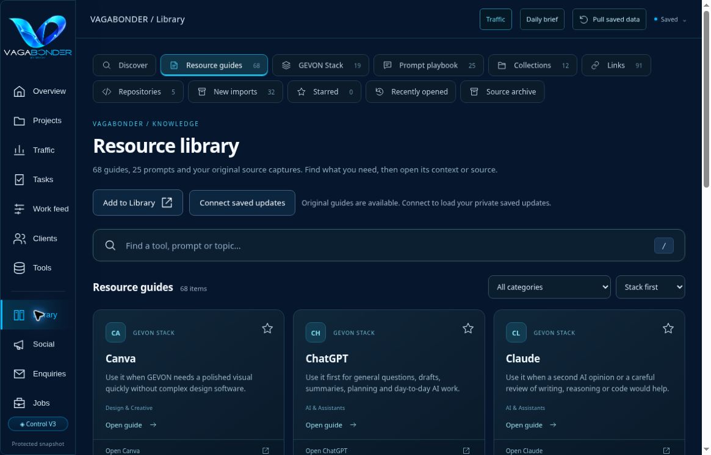Click the Work feed sliders icon
This screenshot has height=455, width=711.
(19, 209)
